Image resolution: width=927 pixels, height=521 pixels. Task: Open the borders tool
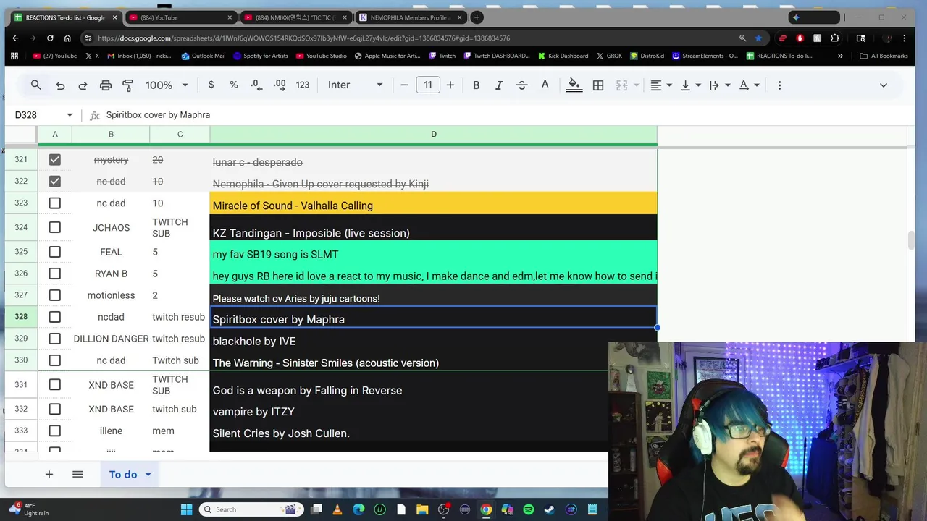tap(598, 85)
